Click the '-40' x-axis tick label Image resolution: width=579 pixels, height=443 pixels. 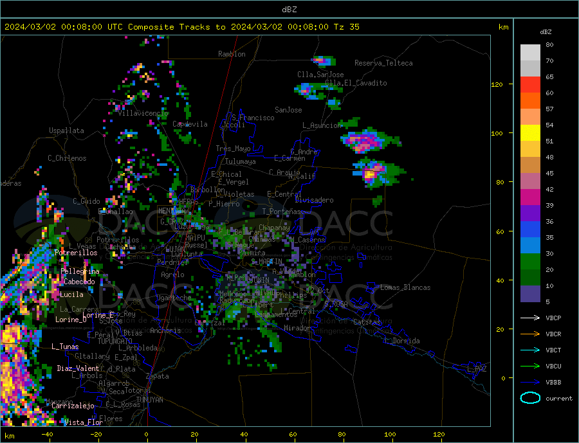[47, 435]
